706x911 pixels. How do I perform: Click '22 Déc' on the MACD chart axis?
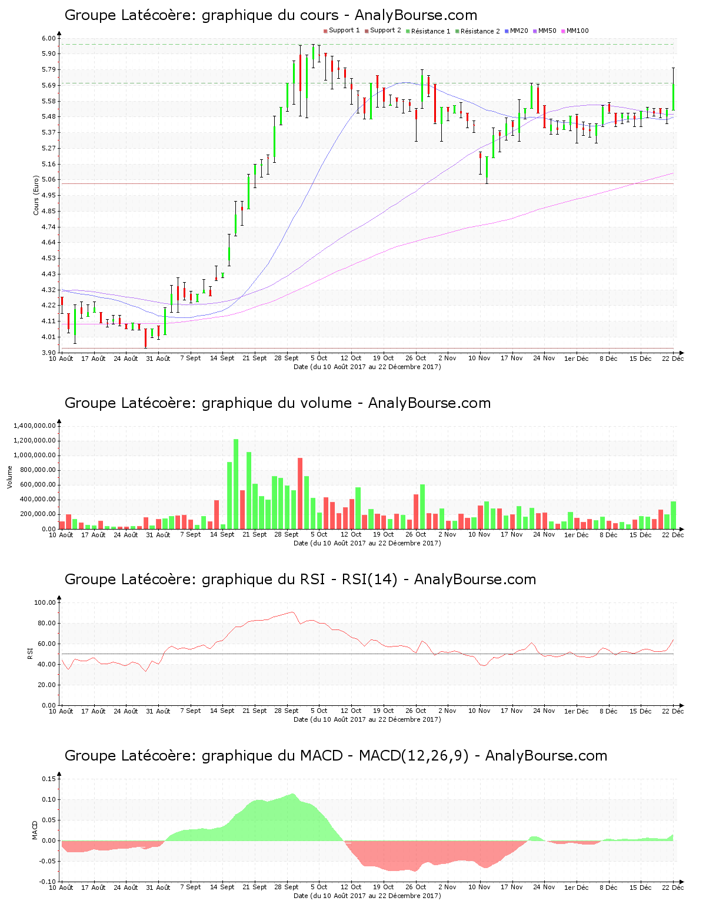(x=672, y=887)
